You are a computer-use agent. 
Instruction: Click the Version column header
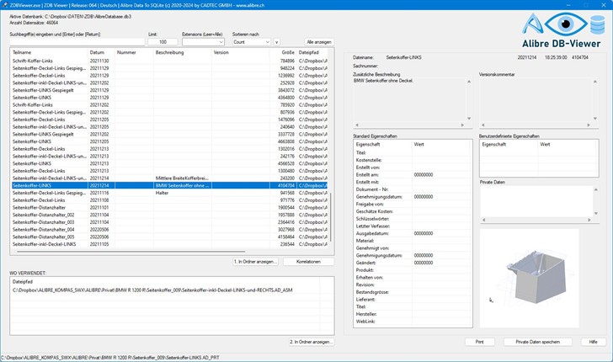[x=240, y=52]
